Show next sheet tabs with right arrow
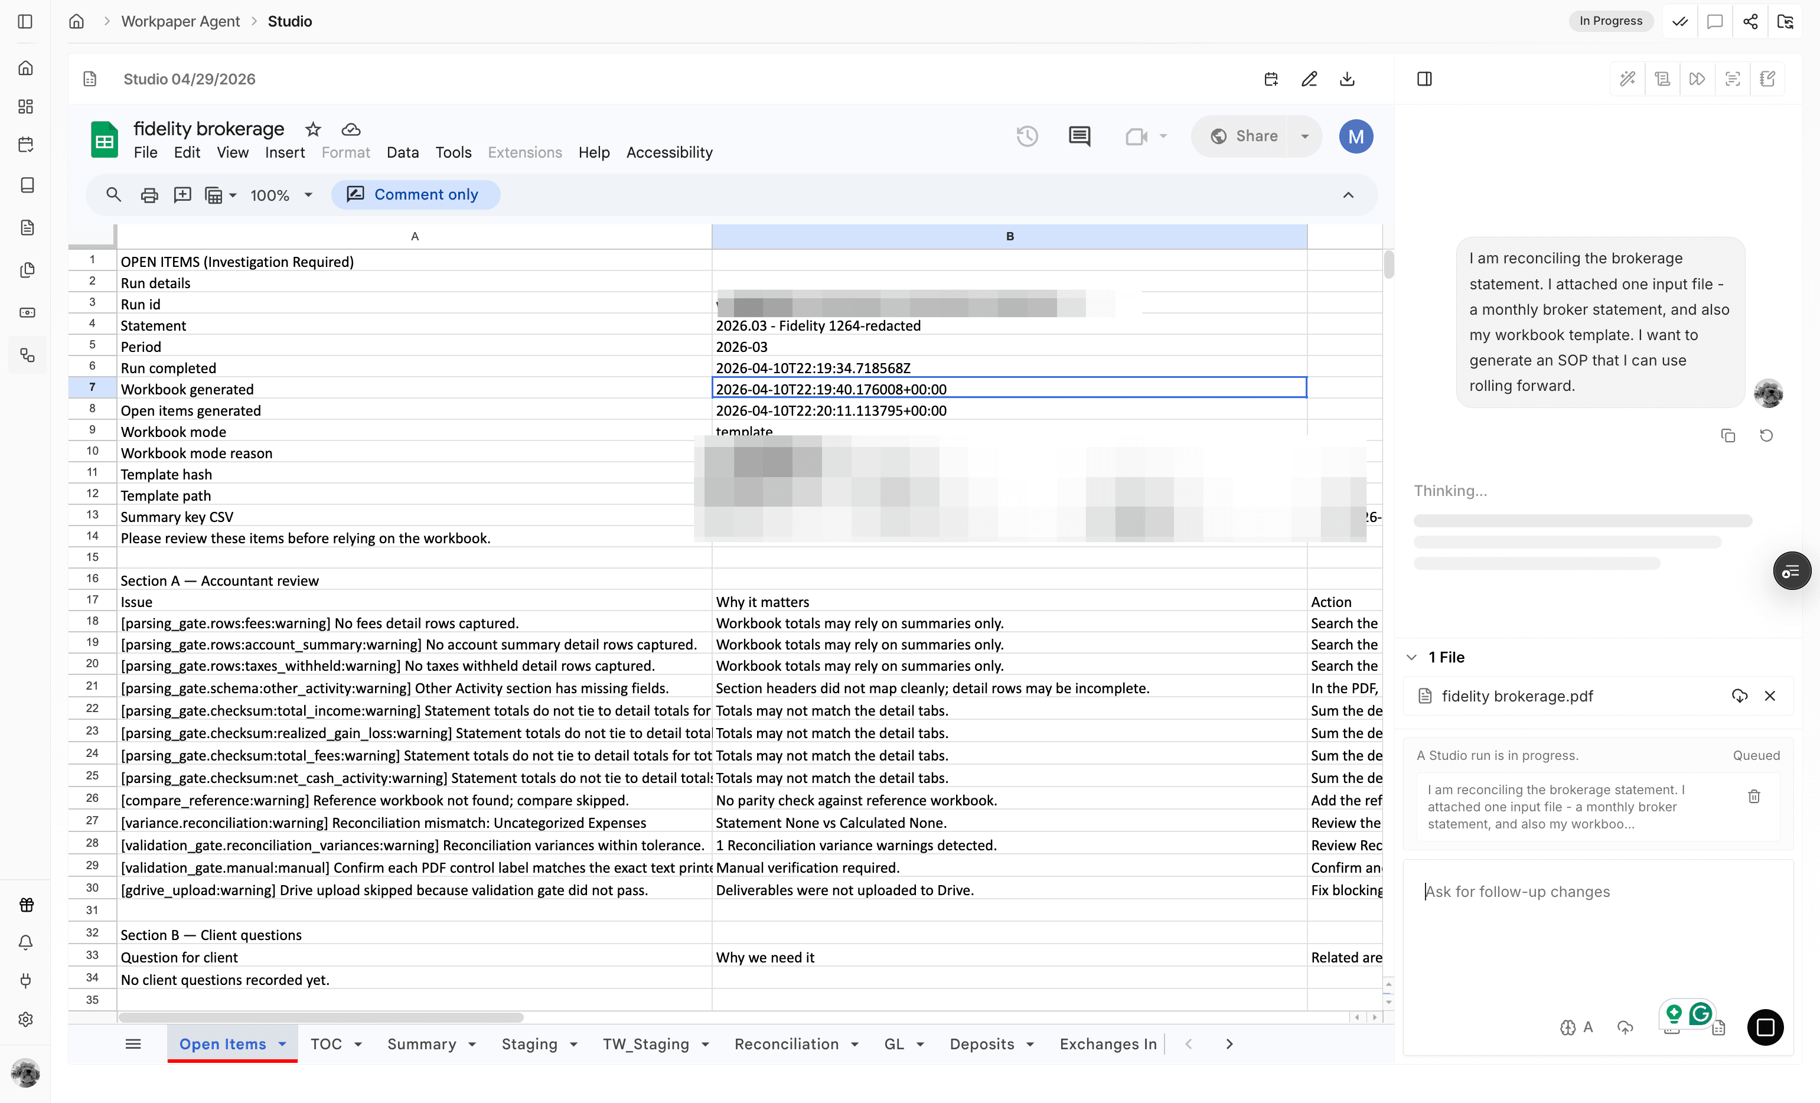The height and width of the screenshot is (1103, 1820). click(1229, 1045)
